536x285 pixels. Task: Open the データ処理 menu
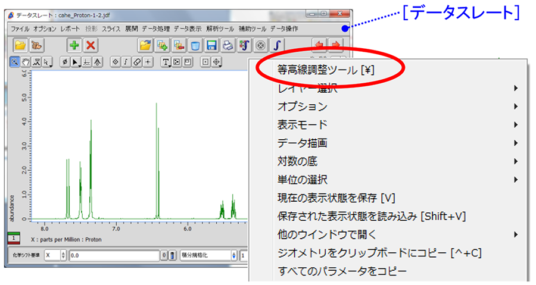(155, 29)
